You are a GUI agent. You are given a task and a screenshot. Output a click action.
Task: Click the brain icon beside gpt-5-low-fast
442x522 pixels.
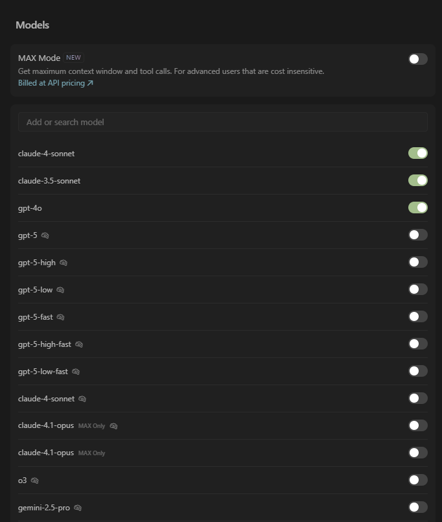click(76, 372)
